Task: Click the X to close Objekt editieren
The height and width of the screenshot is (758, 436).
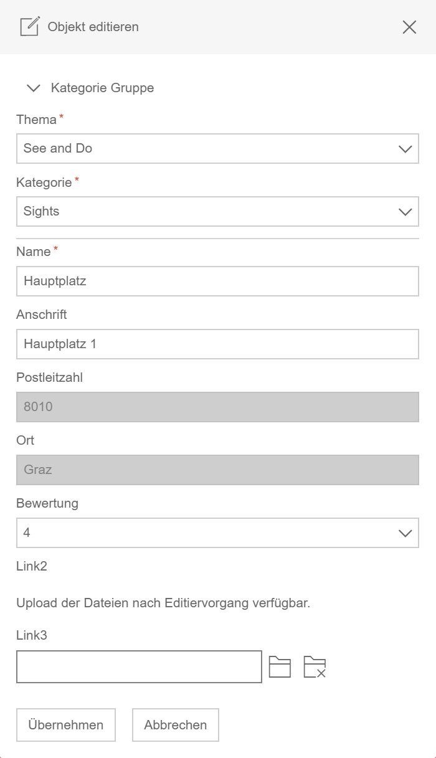Action: point(409,27)
